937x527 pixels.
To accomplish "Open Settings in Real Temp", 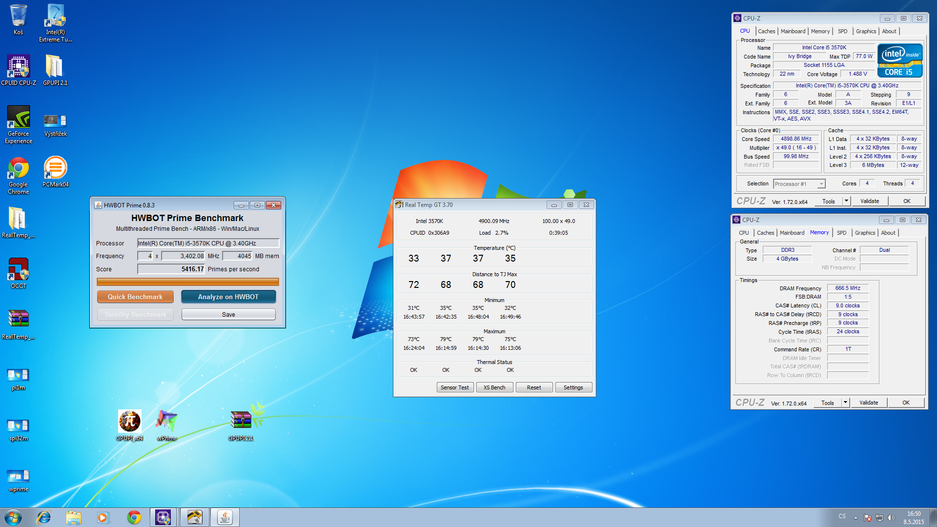I will pyautogui.click(x=573, y=387).
